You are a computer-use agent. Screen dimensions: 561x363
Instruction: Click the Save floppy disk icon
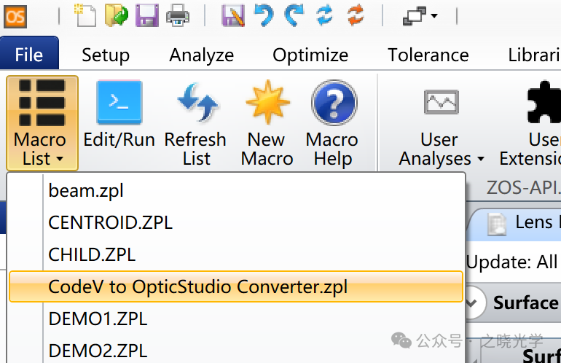point(147,15)
